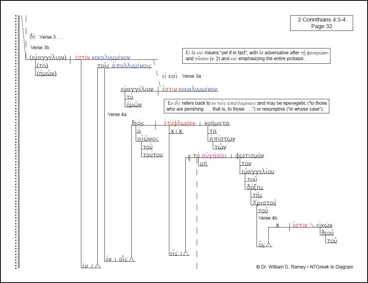Viewport: 368px width, 283px height.
Task: Select the word "δόξης"
Action: (x=255, y=187)
